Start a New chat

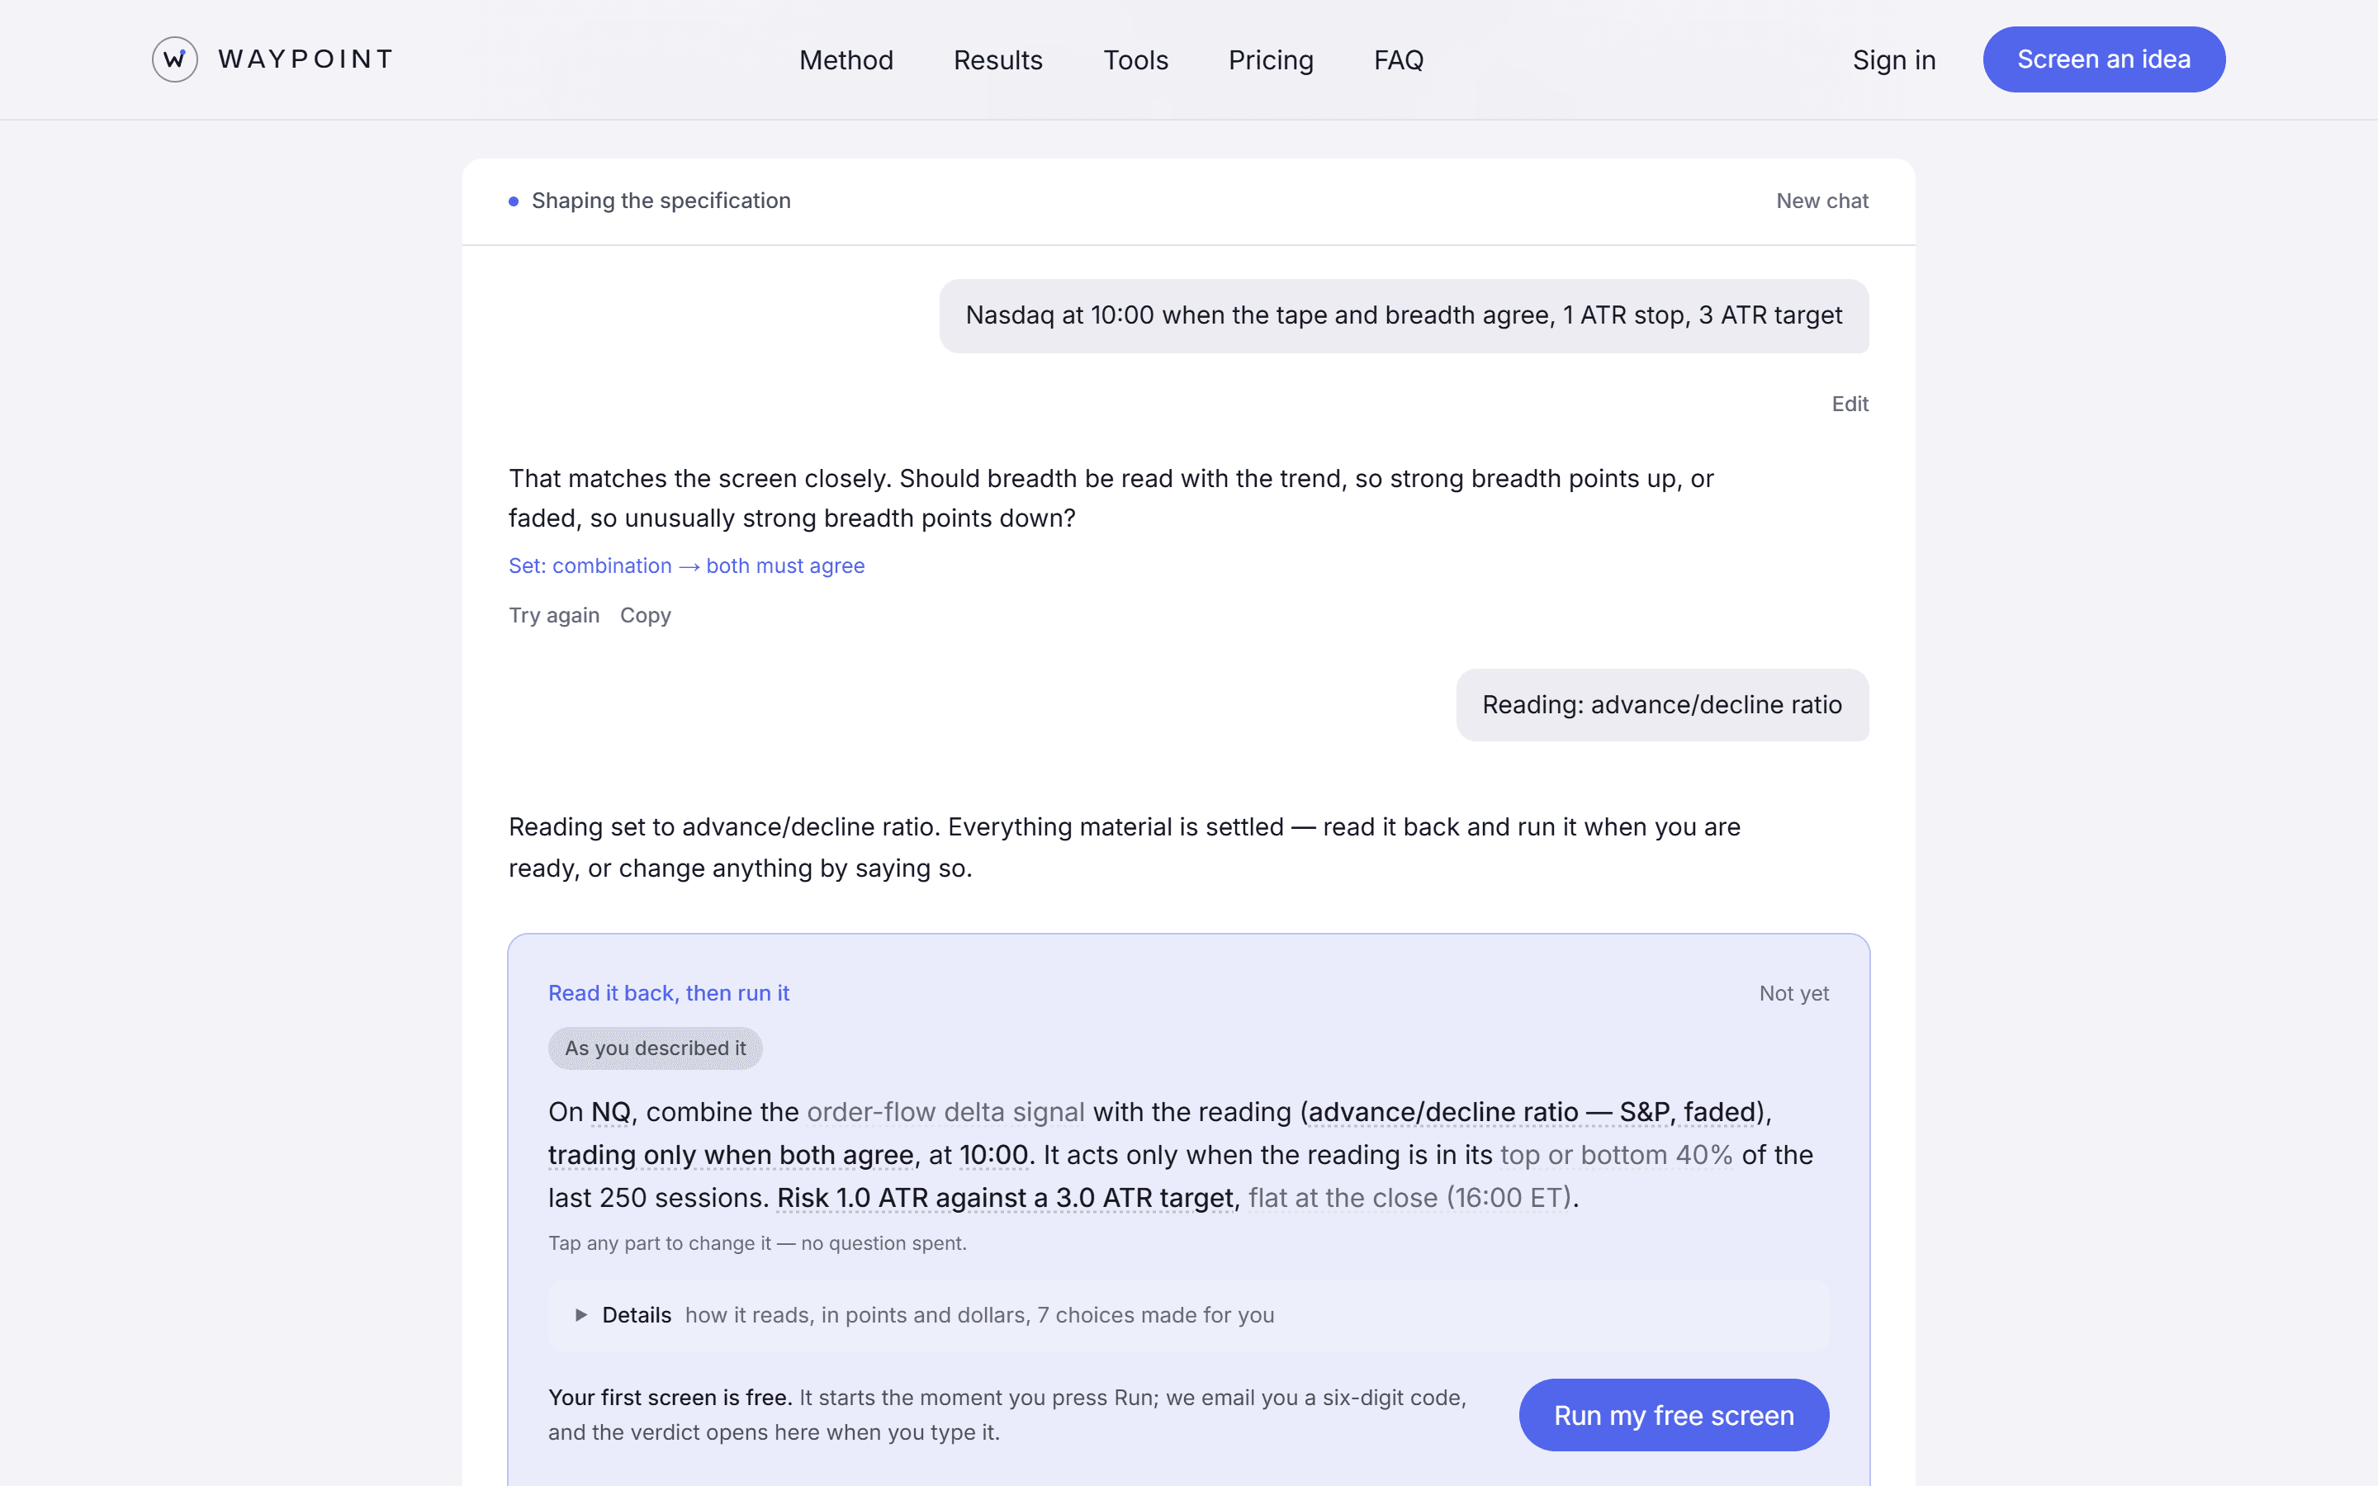[1821, 201]
